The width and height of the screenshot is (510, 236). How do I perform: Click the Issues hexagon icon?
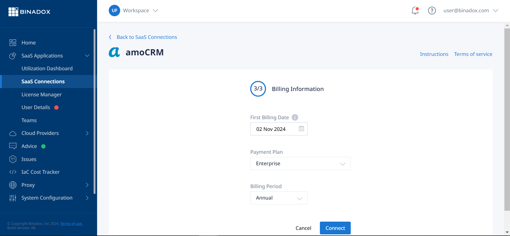(x=13, y=159)
